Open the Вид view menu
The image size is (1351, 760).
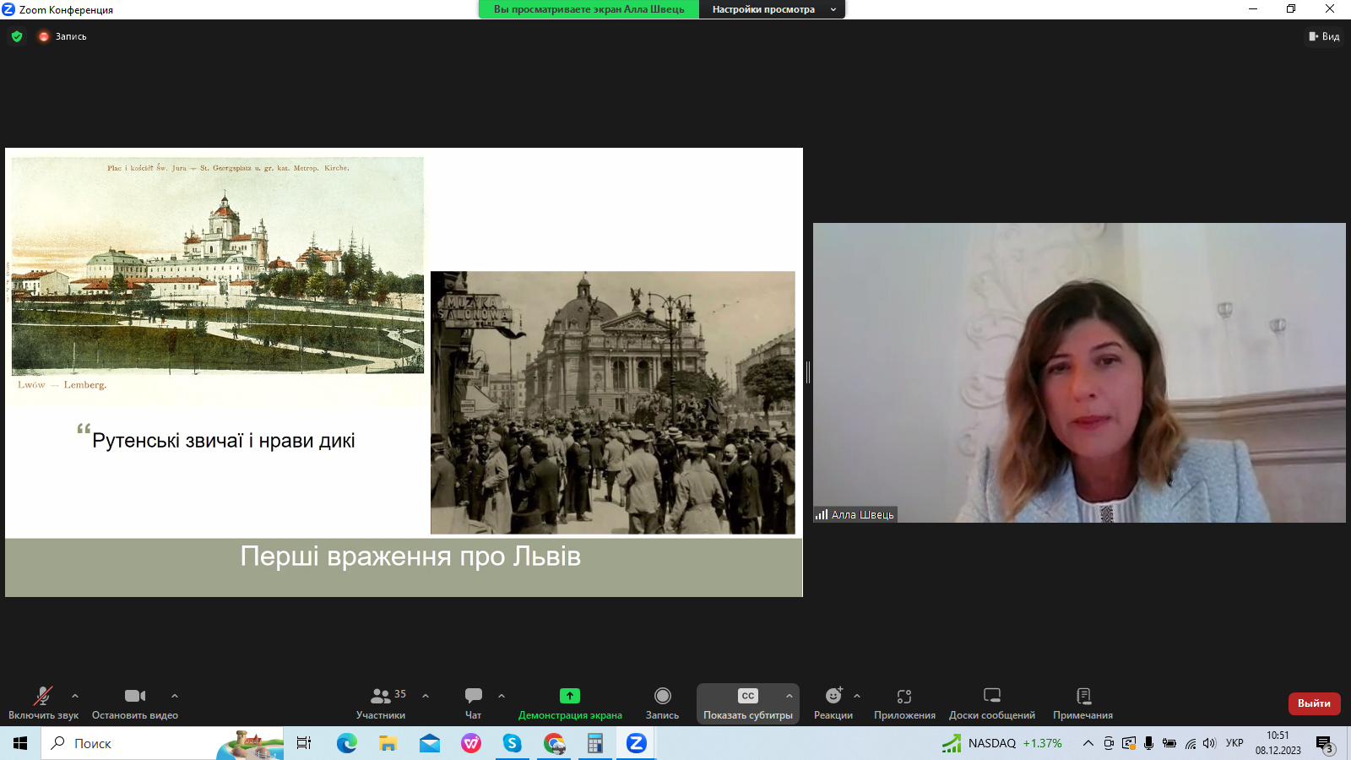(1324, 36)
